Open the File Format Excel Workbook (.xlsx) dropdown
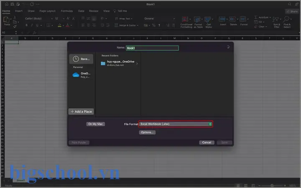This screenshot has width=301, height=188. point(176,124)
